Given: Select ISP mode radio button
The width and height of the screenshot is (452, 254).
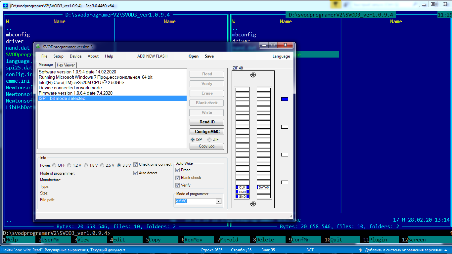Looking at the screenshot, I should [193, 140].
